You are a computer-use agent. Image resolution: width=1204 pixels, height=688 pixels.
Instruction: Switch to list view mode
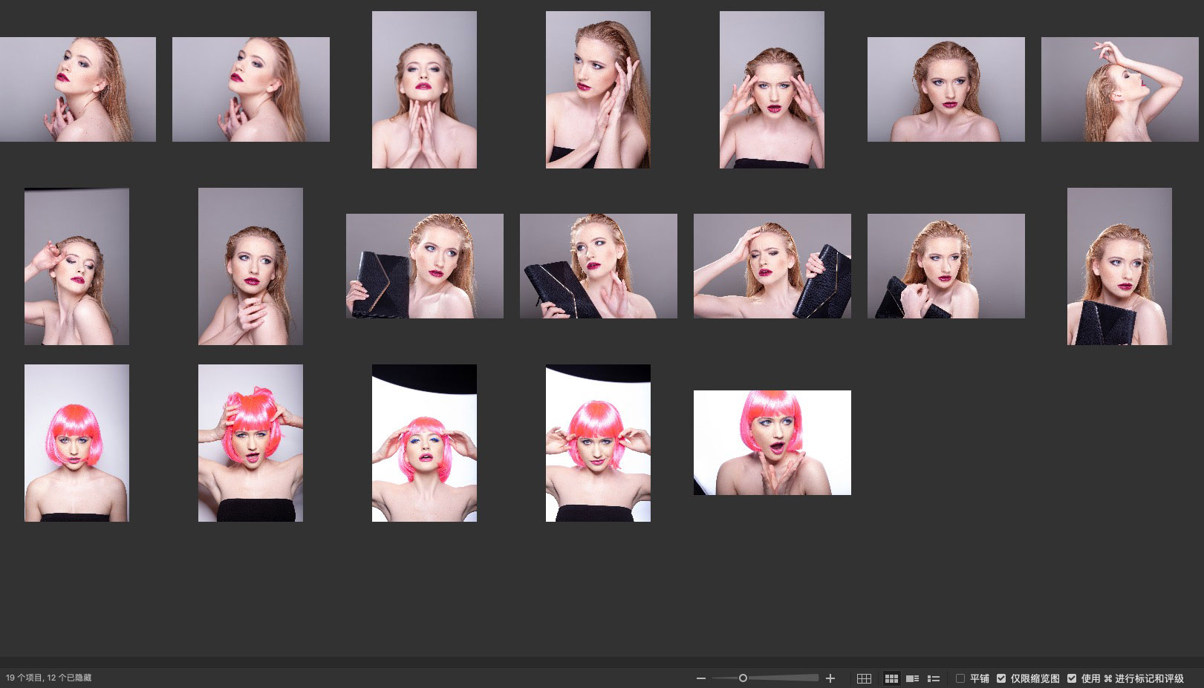coord(934,678)
